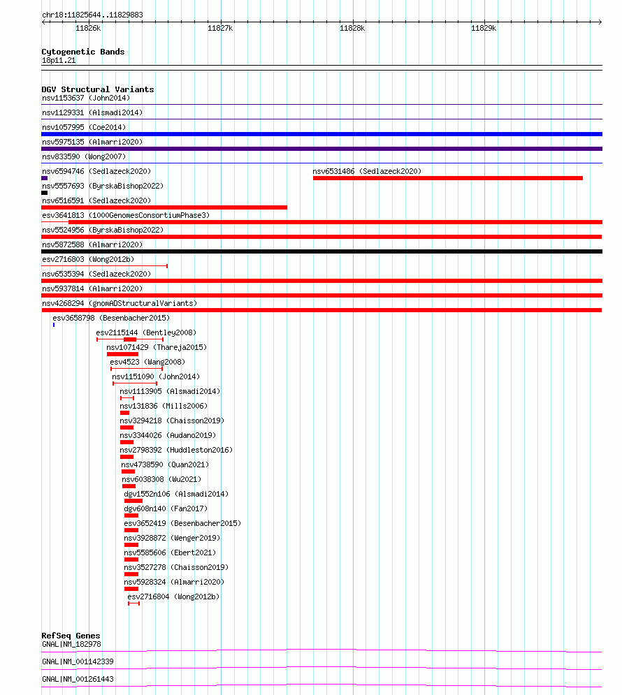Click the 18p11.21 band label
622x695 pixels.
(59, 60)
